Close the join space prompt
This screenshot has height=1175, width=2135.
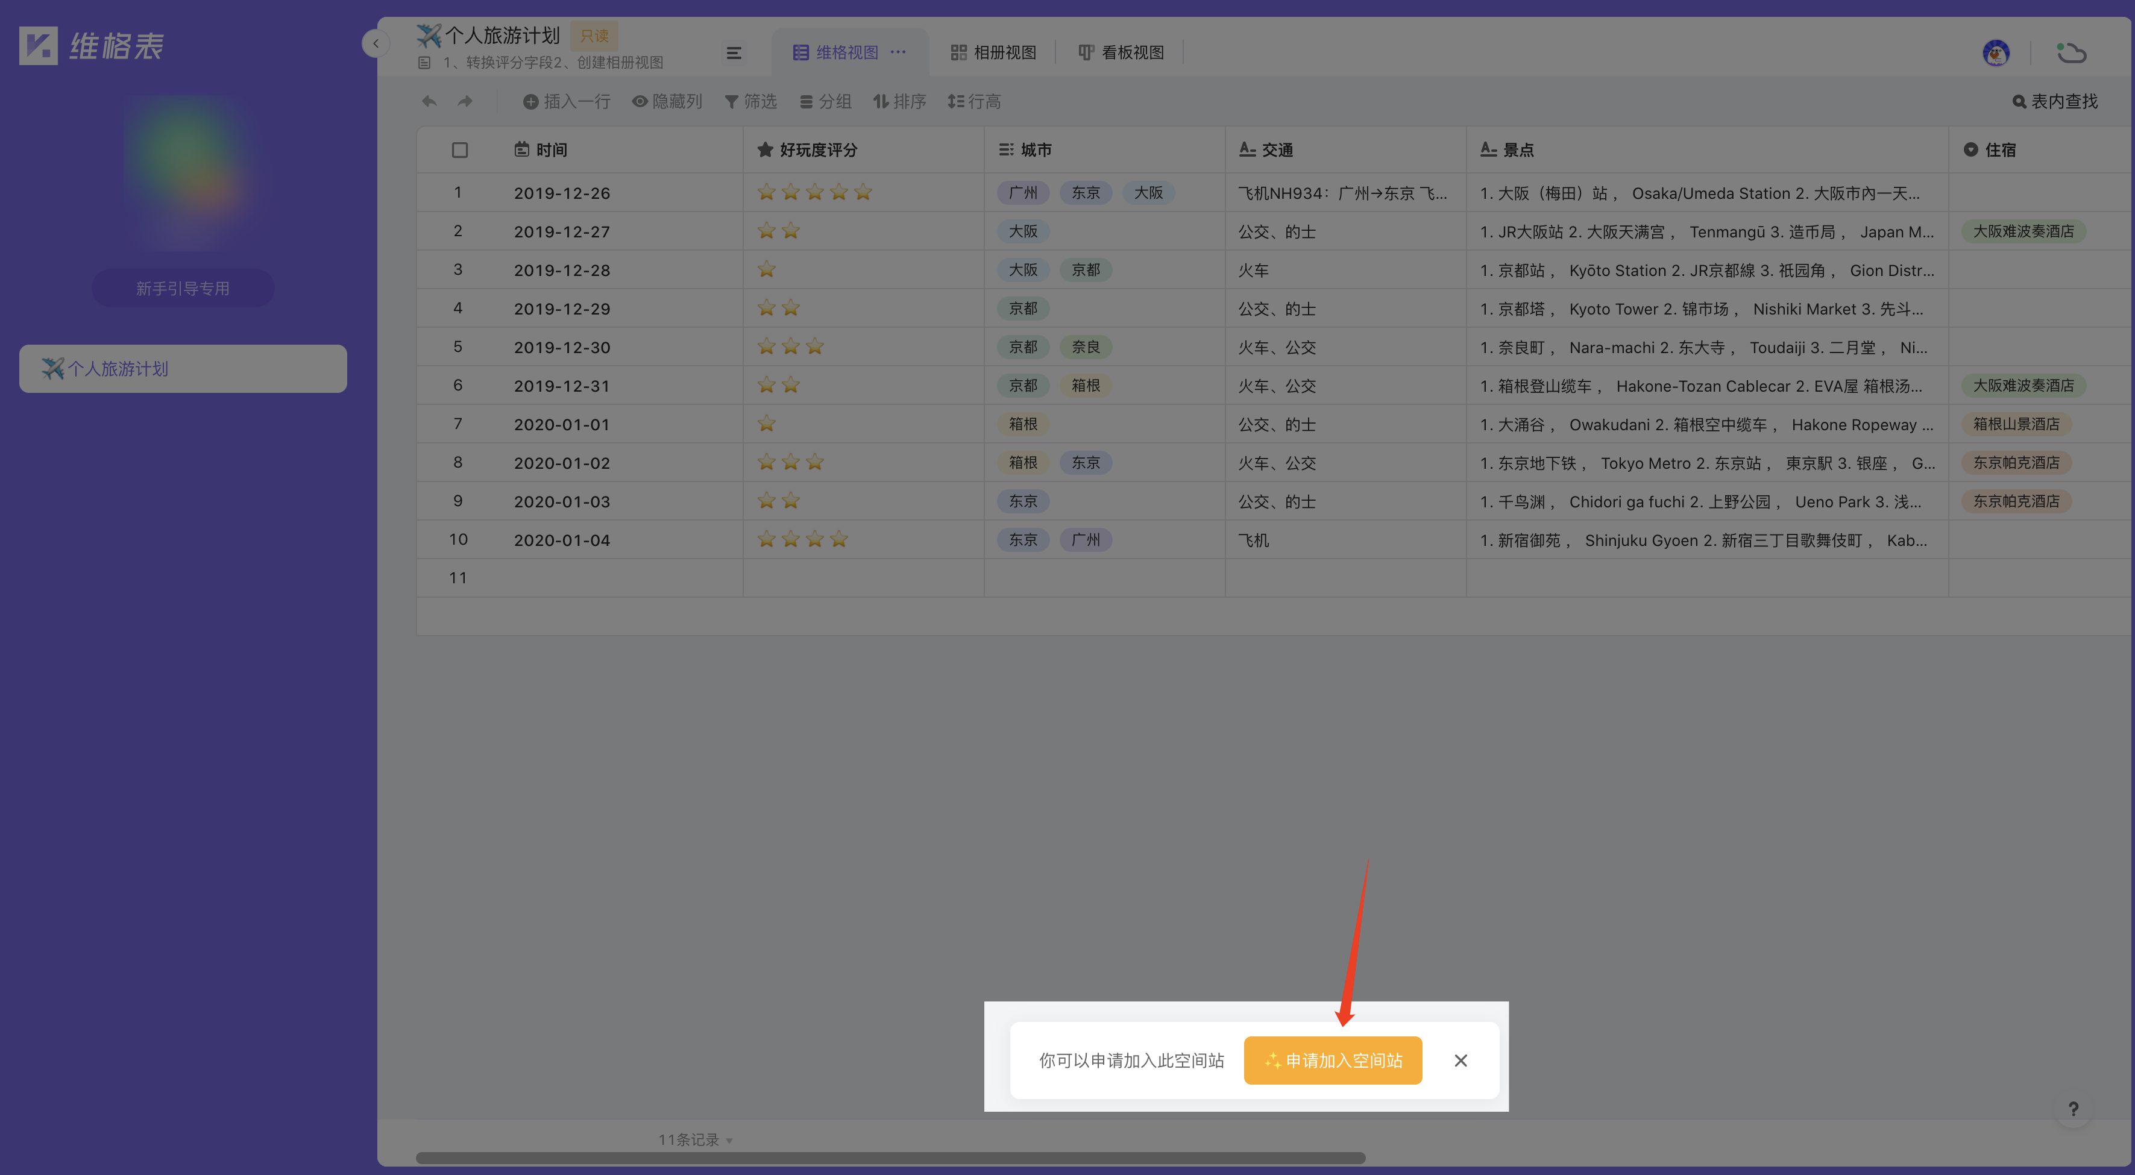click(x=1461, y=1061)
